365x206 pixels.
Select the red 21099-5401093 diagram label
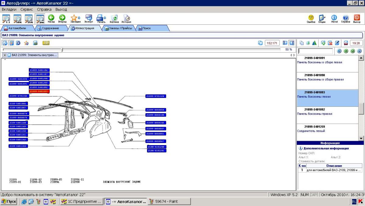(x=39, y=91)
